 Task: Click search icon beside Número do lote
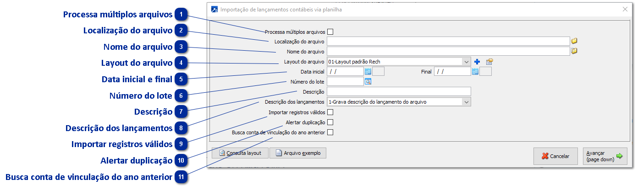(368, 82)
